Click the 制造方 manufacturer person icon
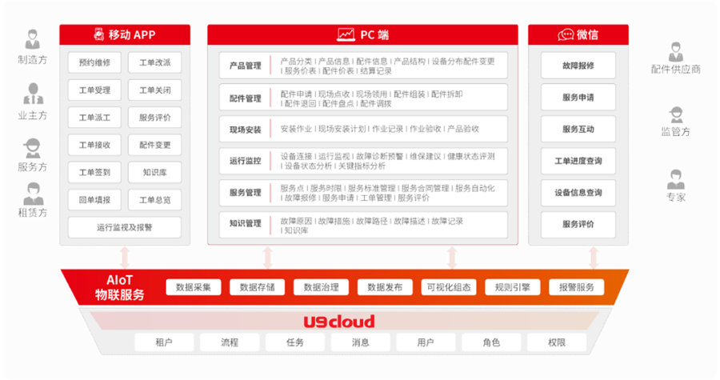720x380 pixels. click(x=33, y=40)
